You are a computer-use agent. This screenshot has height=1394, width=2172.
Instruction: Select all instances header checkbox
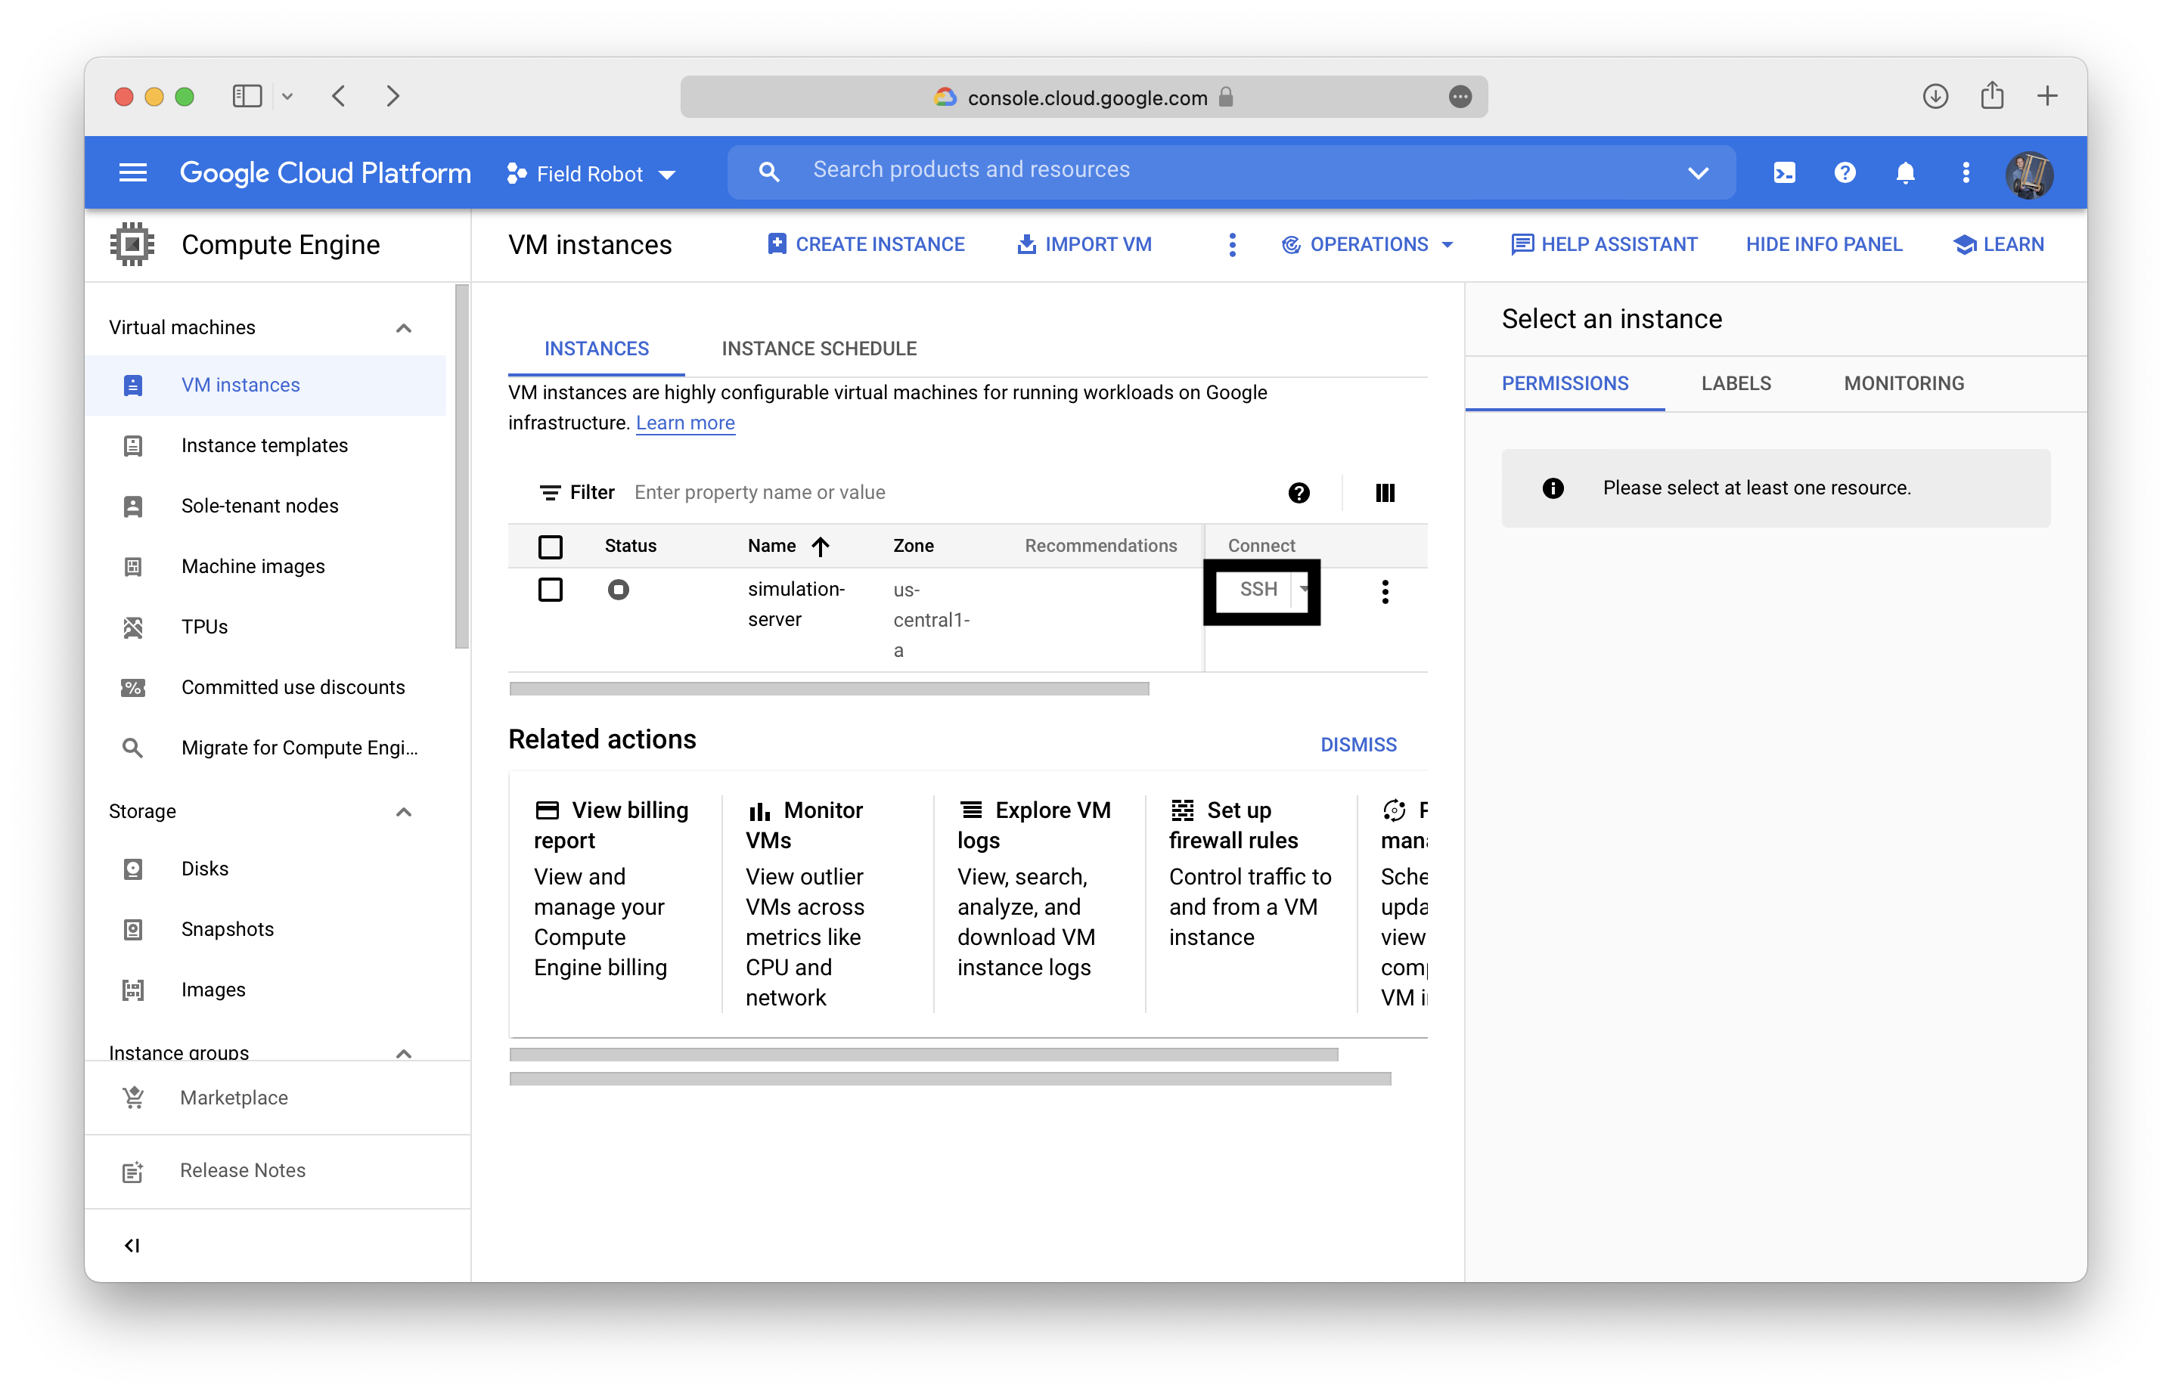(550, 547)
